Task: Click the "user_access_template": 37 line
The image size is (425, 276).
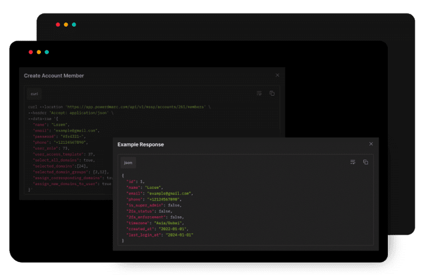Action: click(63, 154)
